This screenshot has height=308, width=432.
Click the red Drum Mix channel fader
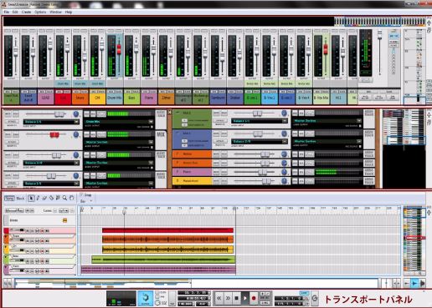click(x=119, y=49)
